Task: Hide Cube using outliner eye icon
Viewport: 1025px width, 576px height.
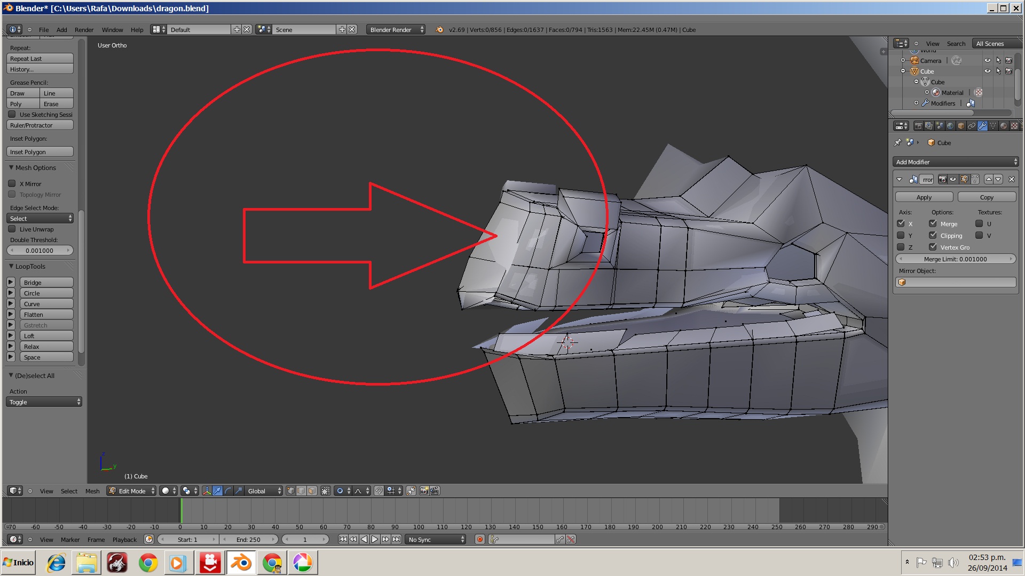Action: pyautogui.click(x=987, y=71)
